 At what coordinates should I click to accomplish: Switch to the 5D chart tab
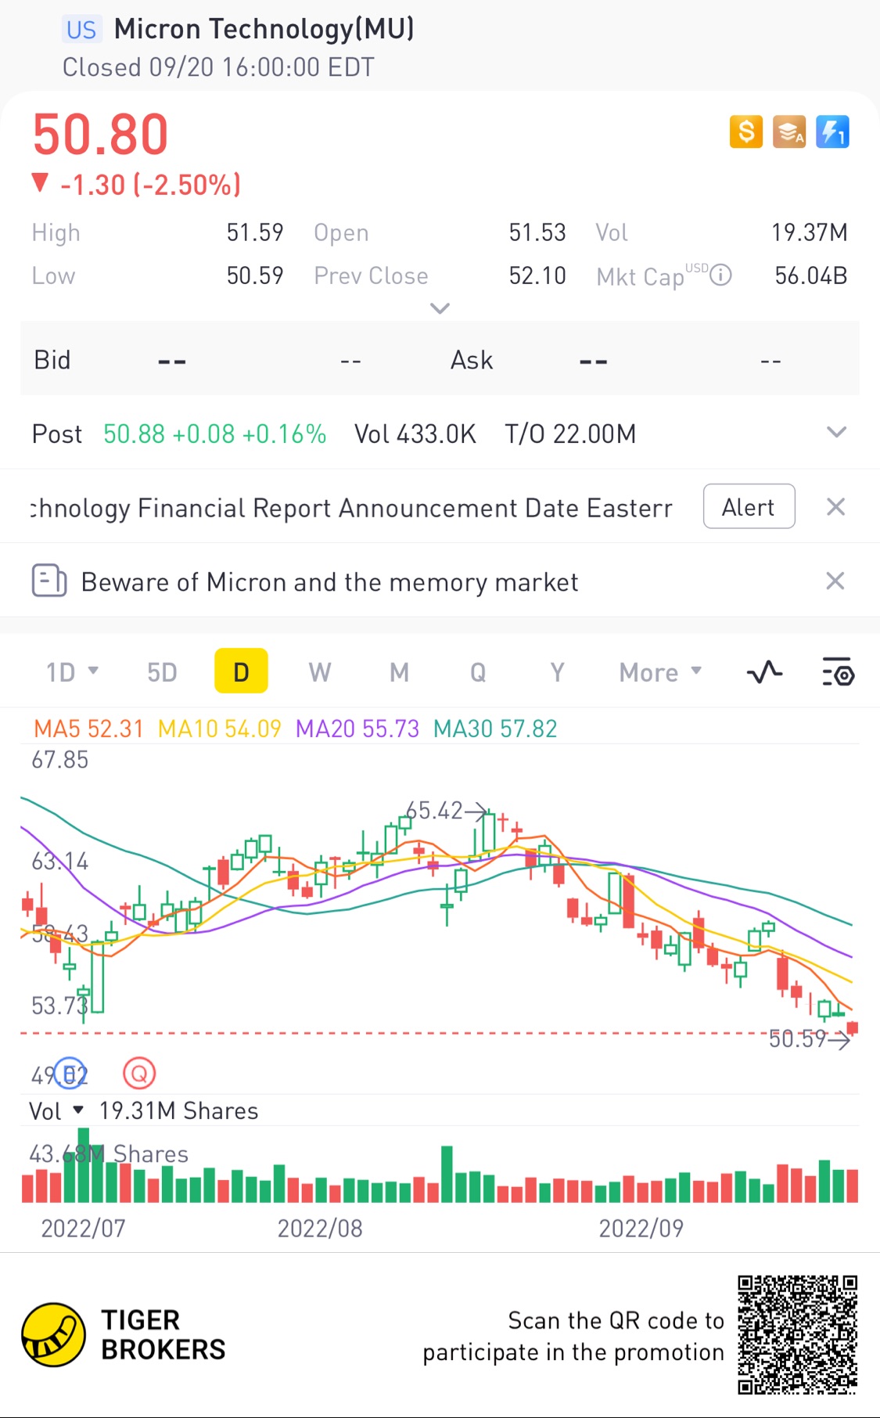click(x=162, y=672)
